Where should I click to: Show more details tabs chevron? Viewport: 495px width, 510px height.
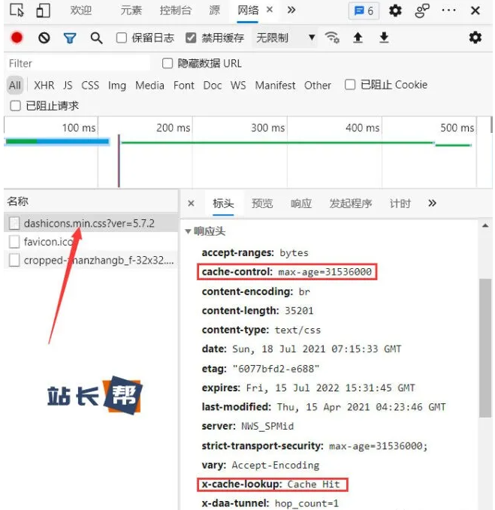click(432, 204)
